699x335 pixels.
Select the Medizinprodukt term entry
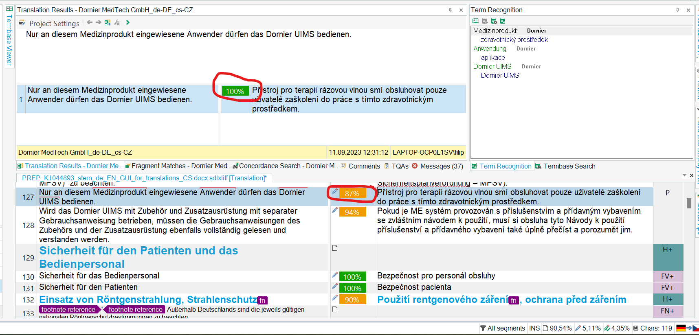[495, 31]
